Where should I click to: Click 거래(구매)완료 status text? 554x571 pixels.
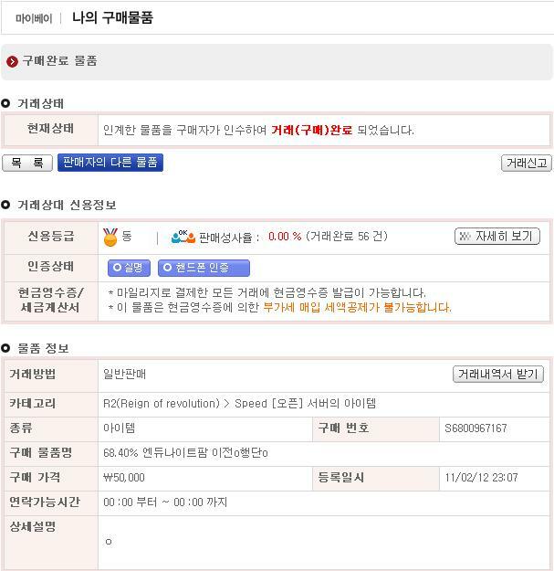coord(312,130)
